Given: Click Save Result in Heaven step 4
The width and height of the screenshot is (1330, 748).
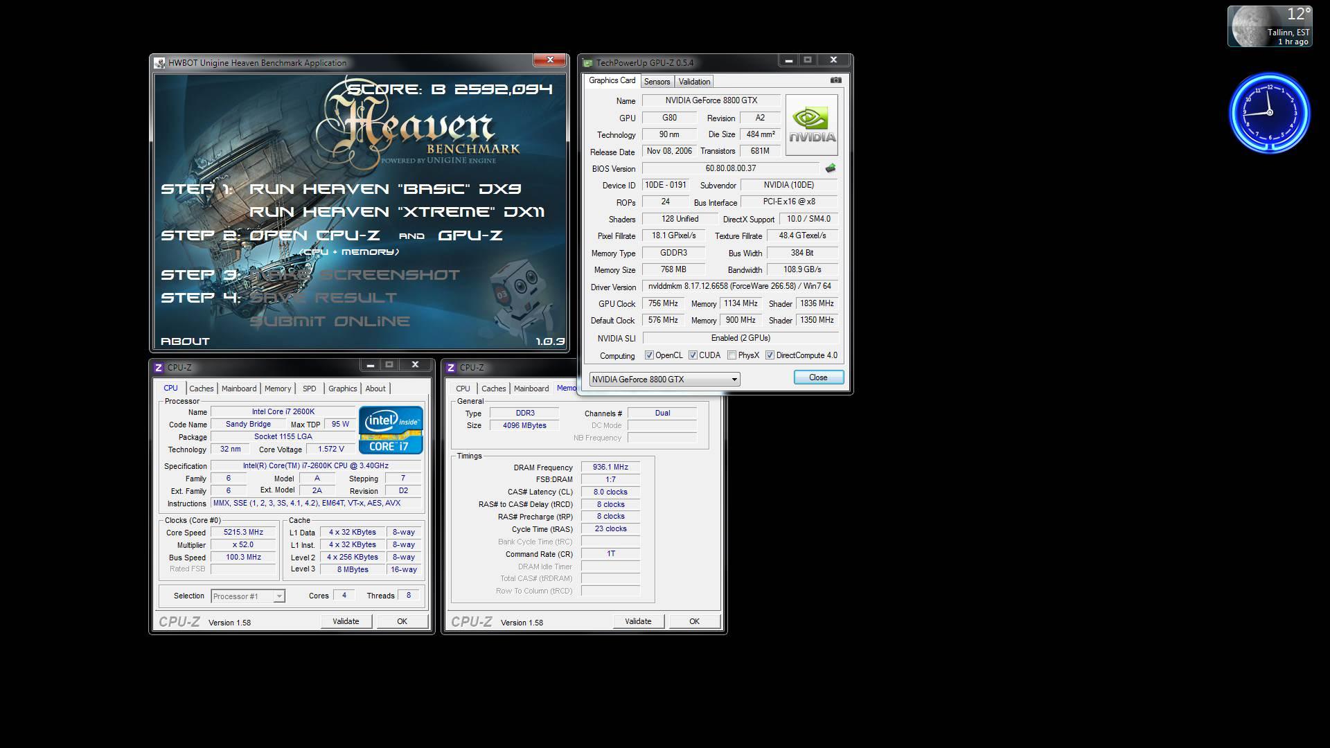Looking at the screenshot, I should coord(323,298).
